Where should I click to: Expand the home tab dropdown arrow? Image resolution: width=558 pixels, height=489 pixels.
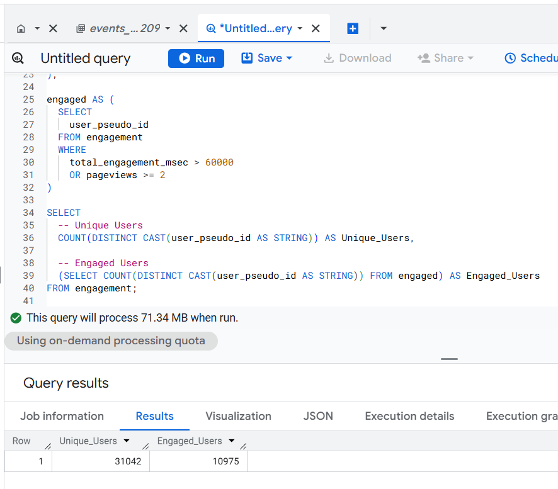click(x=37, y=28)
